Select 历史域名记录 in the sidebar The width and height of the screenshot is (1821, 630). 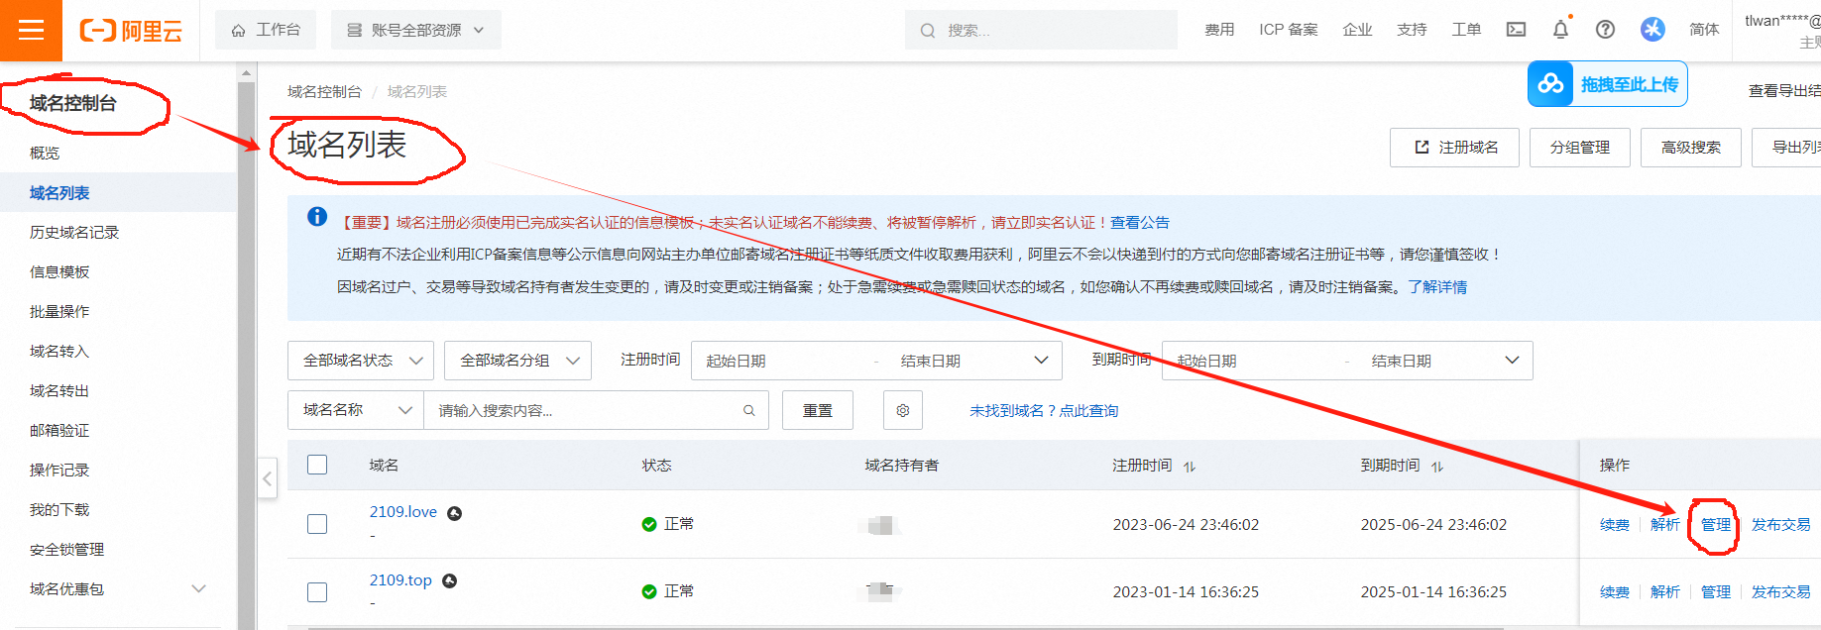coord(74,232)
